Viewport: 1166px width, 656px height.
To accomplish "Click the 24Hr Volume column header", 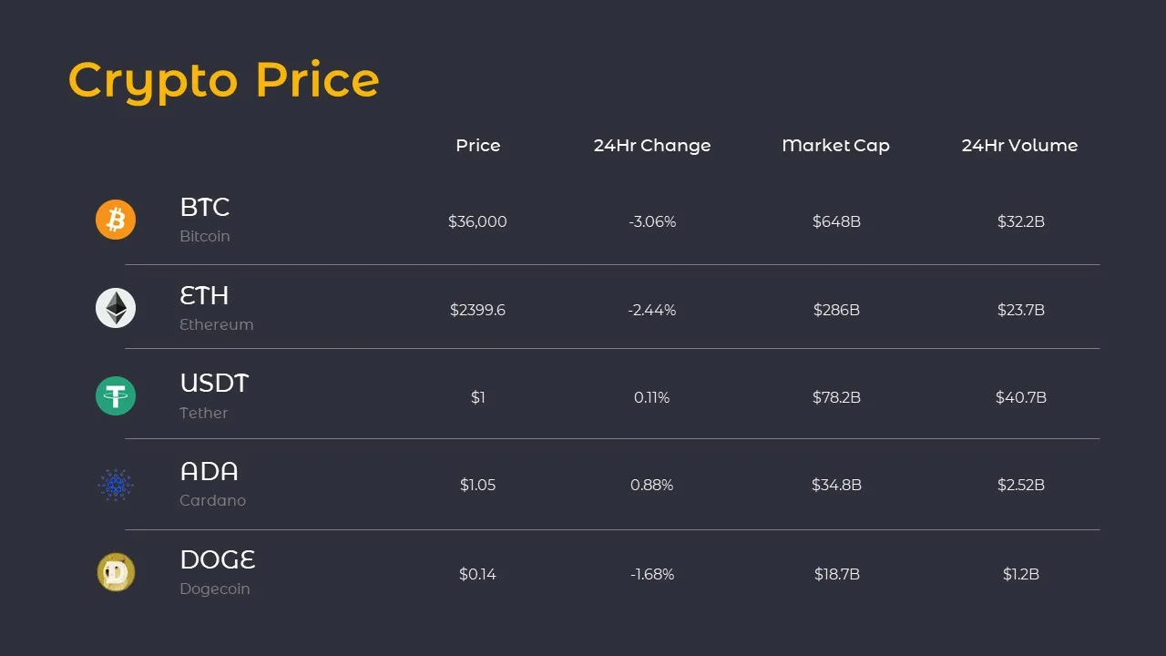I will [1020, 146].
